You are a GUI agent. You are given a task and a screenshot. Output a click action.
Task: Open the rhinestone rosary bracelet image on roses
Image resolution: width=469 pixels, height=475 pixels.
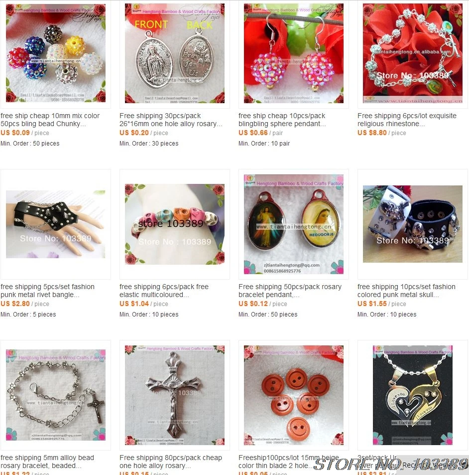coord(412,53)
